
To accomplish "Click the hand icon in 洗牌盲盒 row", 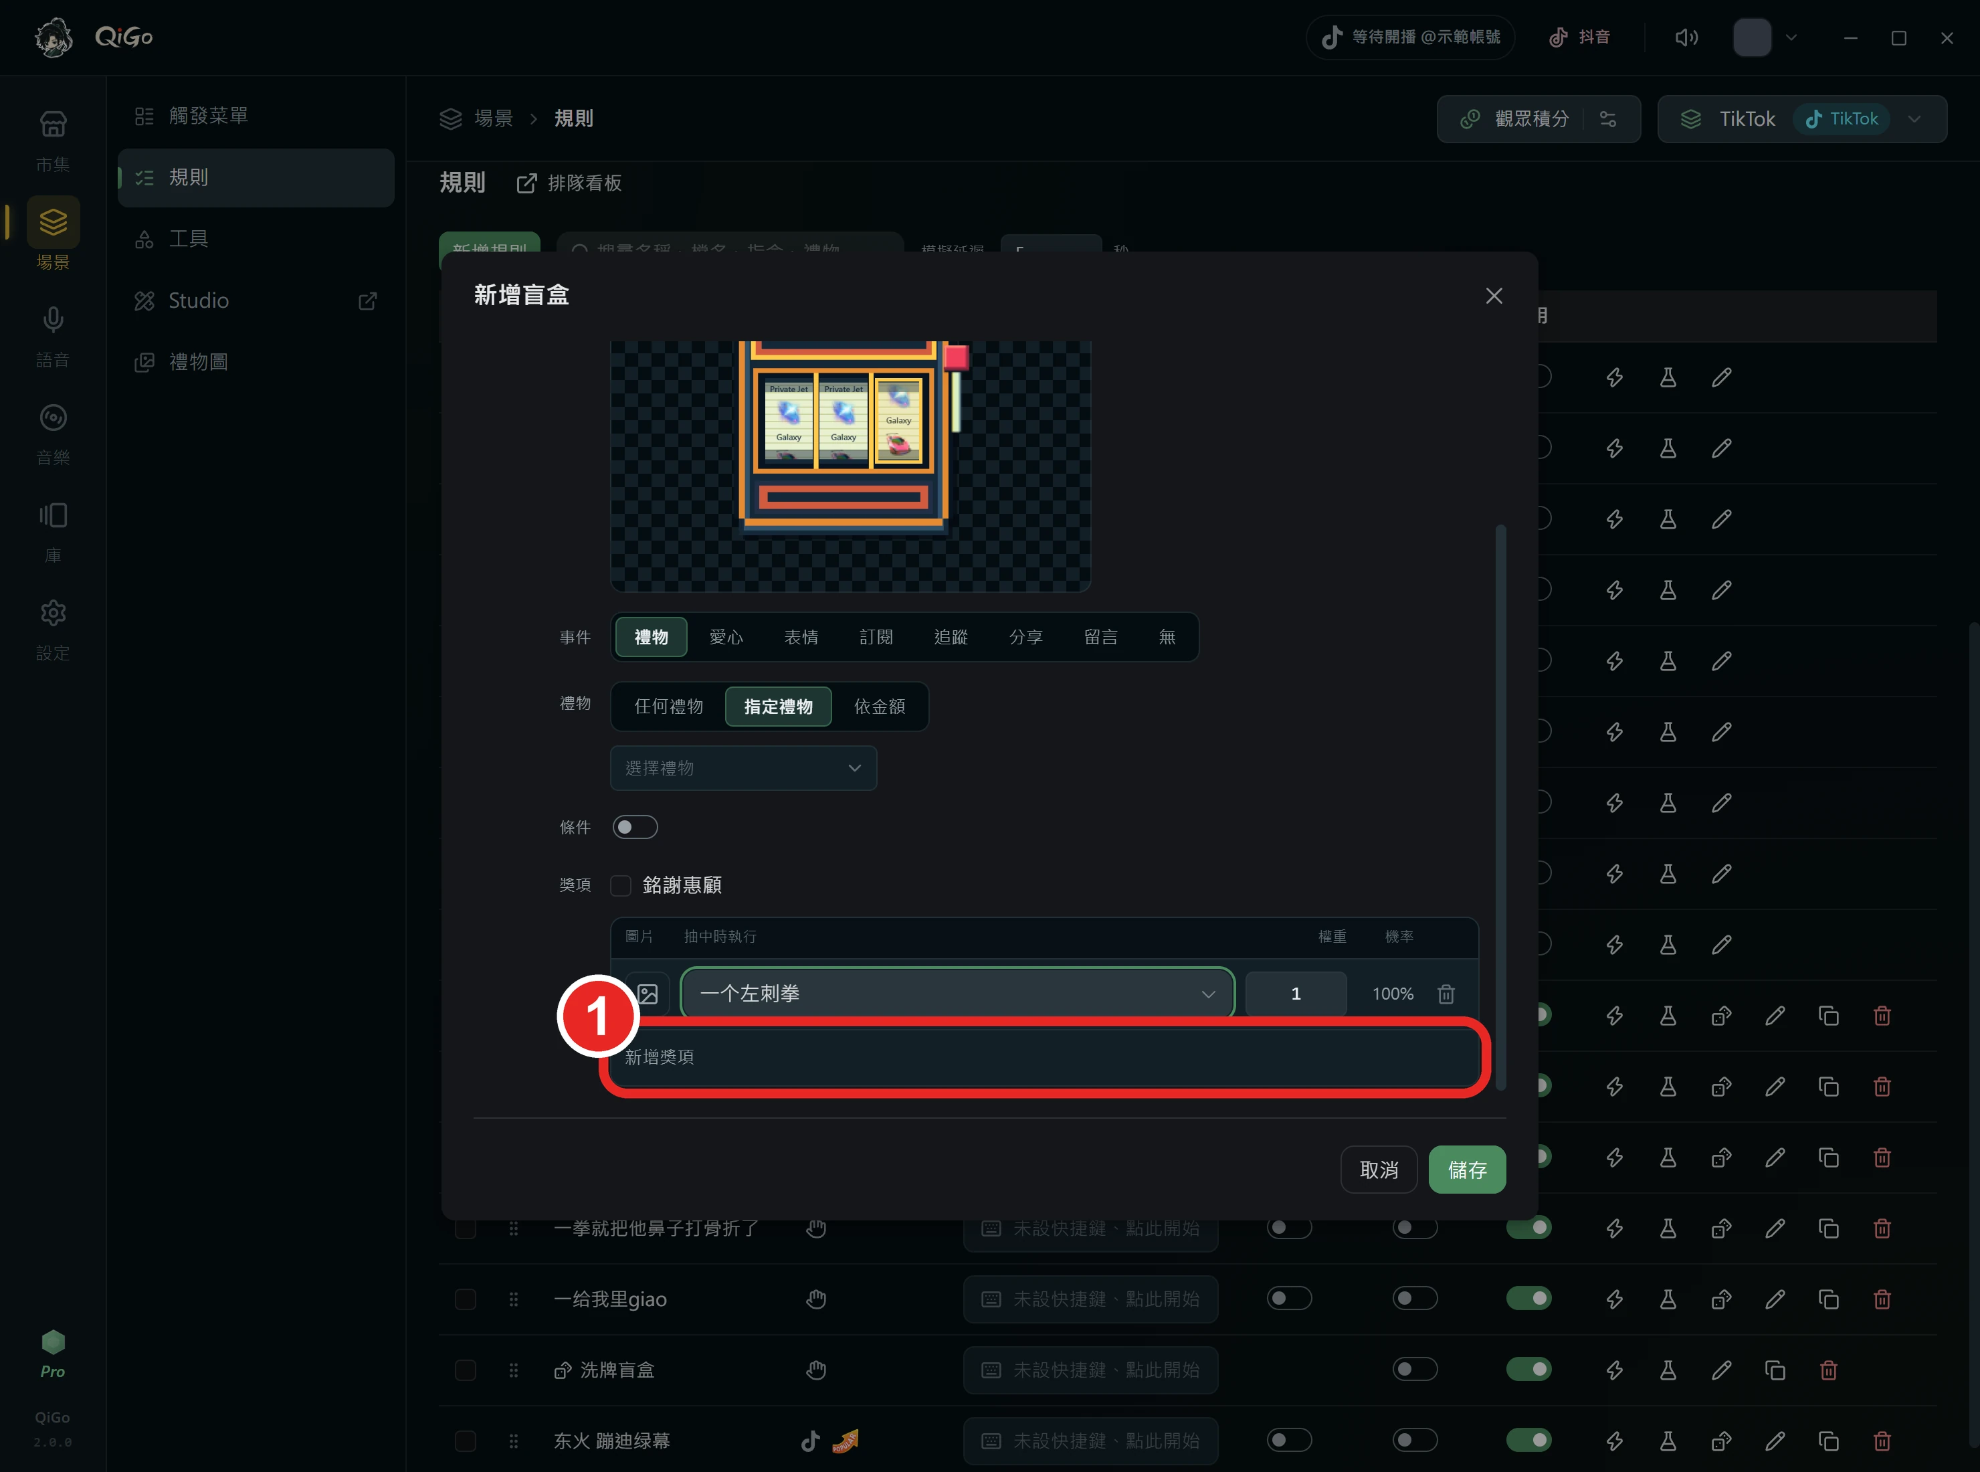I will [816, 1370].
